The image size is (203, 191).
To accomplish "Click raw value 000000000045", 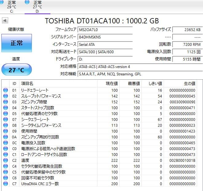I will click(x=182, y=96).
